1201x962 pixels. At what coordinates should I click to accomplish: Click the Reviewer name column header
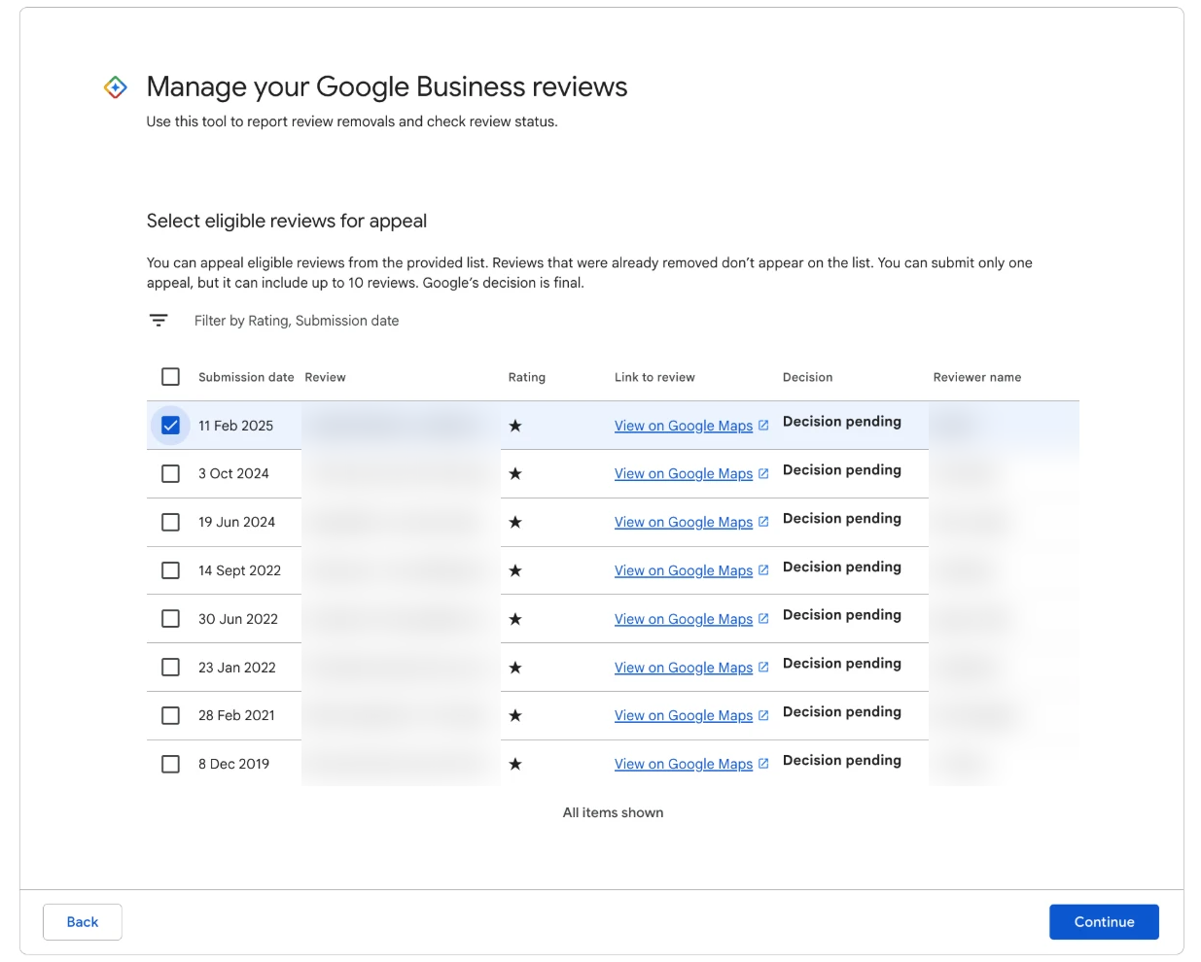pyautogui.click(x=977, y=377)
